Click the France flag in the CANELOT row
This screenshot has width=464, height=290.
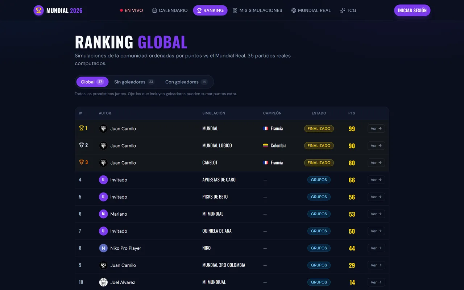[x=266, y=162]
